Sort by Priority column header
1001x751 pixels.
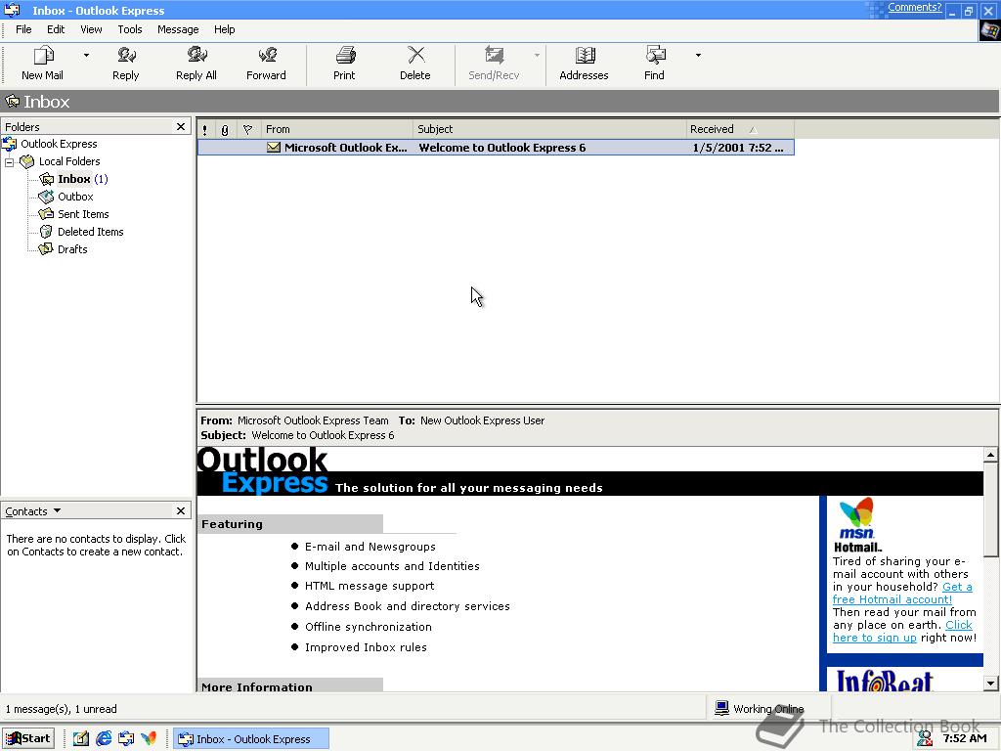(x=205, y=130)
